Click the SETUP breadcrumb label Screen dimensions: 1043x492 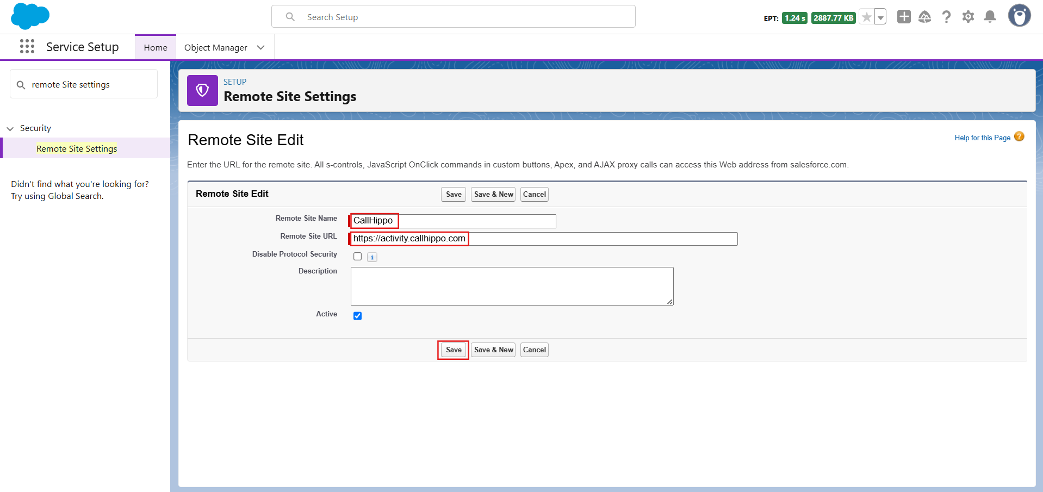coord(235,82)
